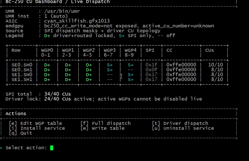Select the SE0.SH1 row label

(22, 70)
